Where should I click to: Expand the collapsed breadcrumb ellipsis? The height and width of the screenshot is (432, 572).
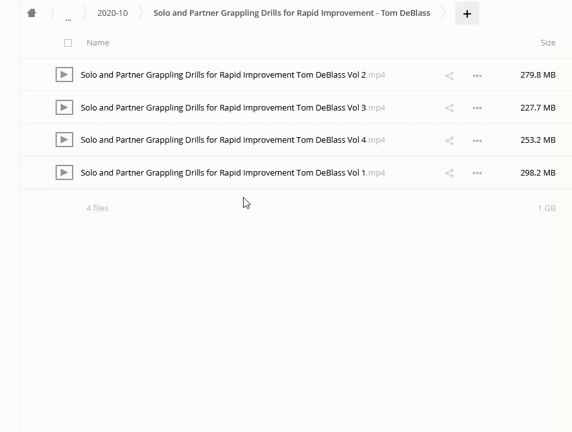tap(68, 15)
